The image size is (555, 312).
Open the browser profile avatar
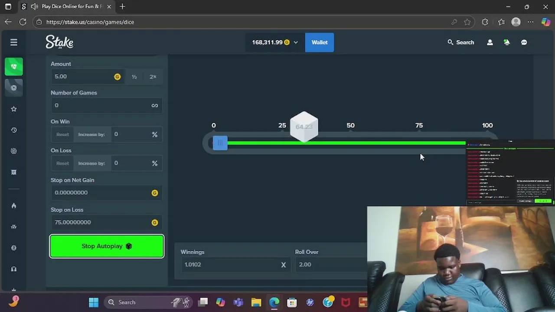pos(516,22)
